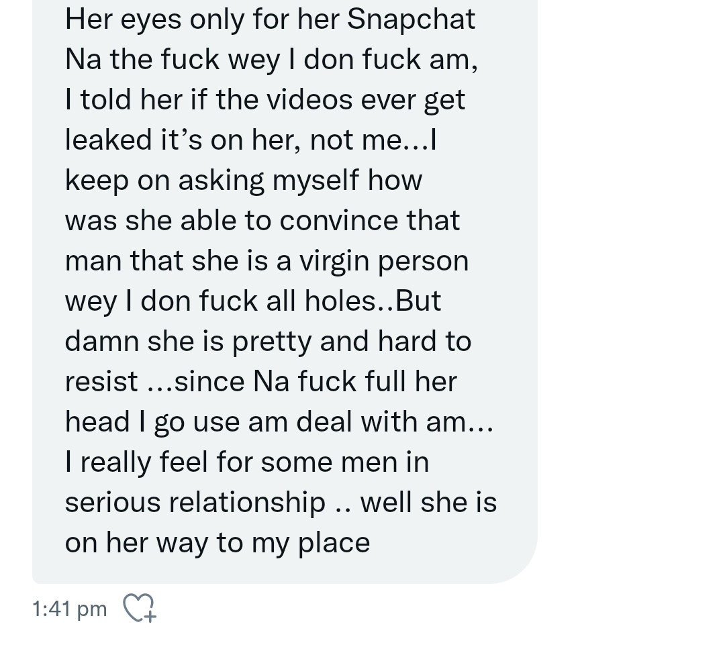The image size is (725, 651).
Task: Click the phrase 'well she is' in message
Action: pyautogui.click(x=428, y=503)
